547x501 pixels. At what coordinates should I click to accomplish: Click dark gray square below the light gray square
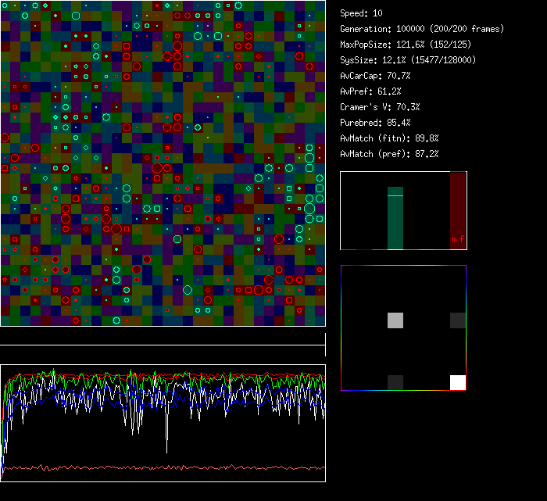395,382
